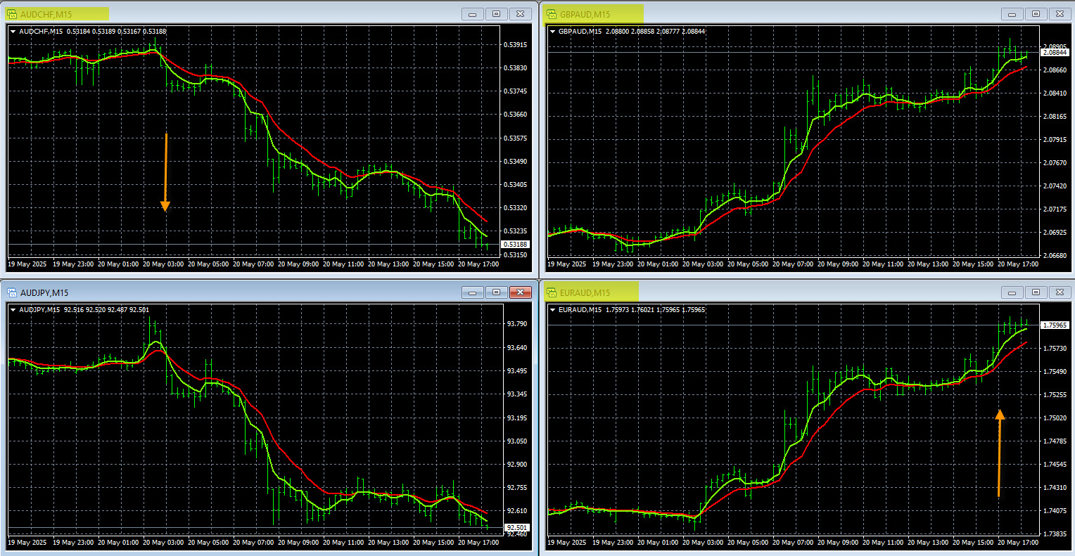Image resolution: width=1075 pixels, height=556 pixels.
Task: Expand the EURAUD,M15 chart header triangle
Action: coord(553,310)
